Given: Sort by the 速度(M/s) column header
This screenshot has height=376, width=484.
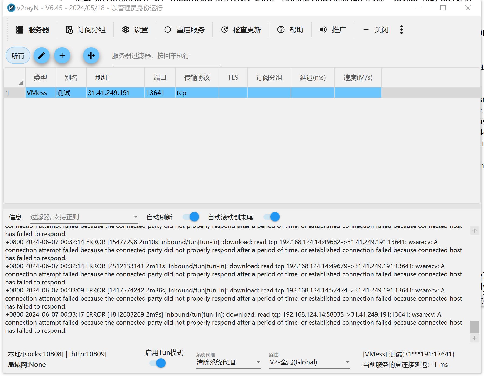Looking at the screenshot, I should coord(358,78).
